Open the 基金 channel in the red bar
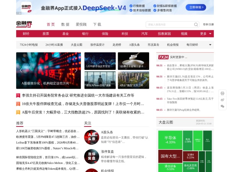Screen dimensions: 230x172 pos(66,34)
